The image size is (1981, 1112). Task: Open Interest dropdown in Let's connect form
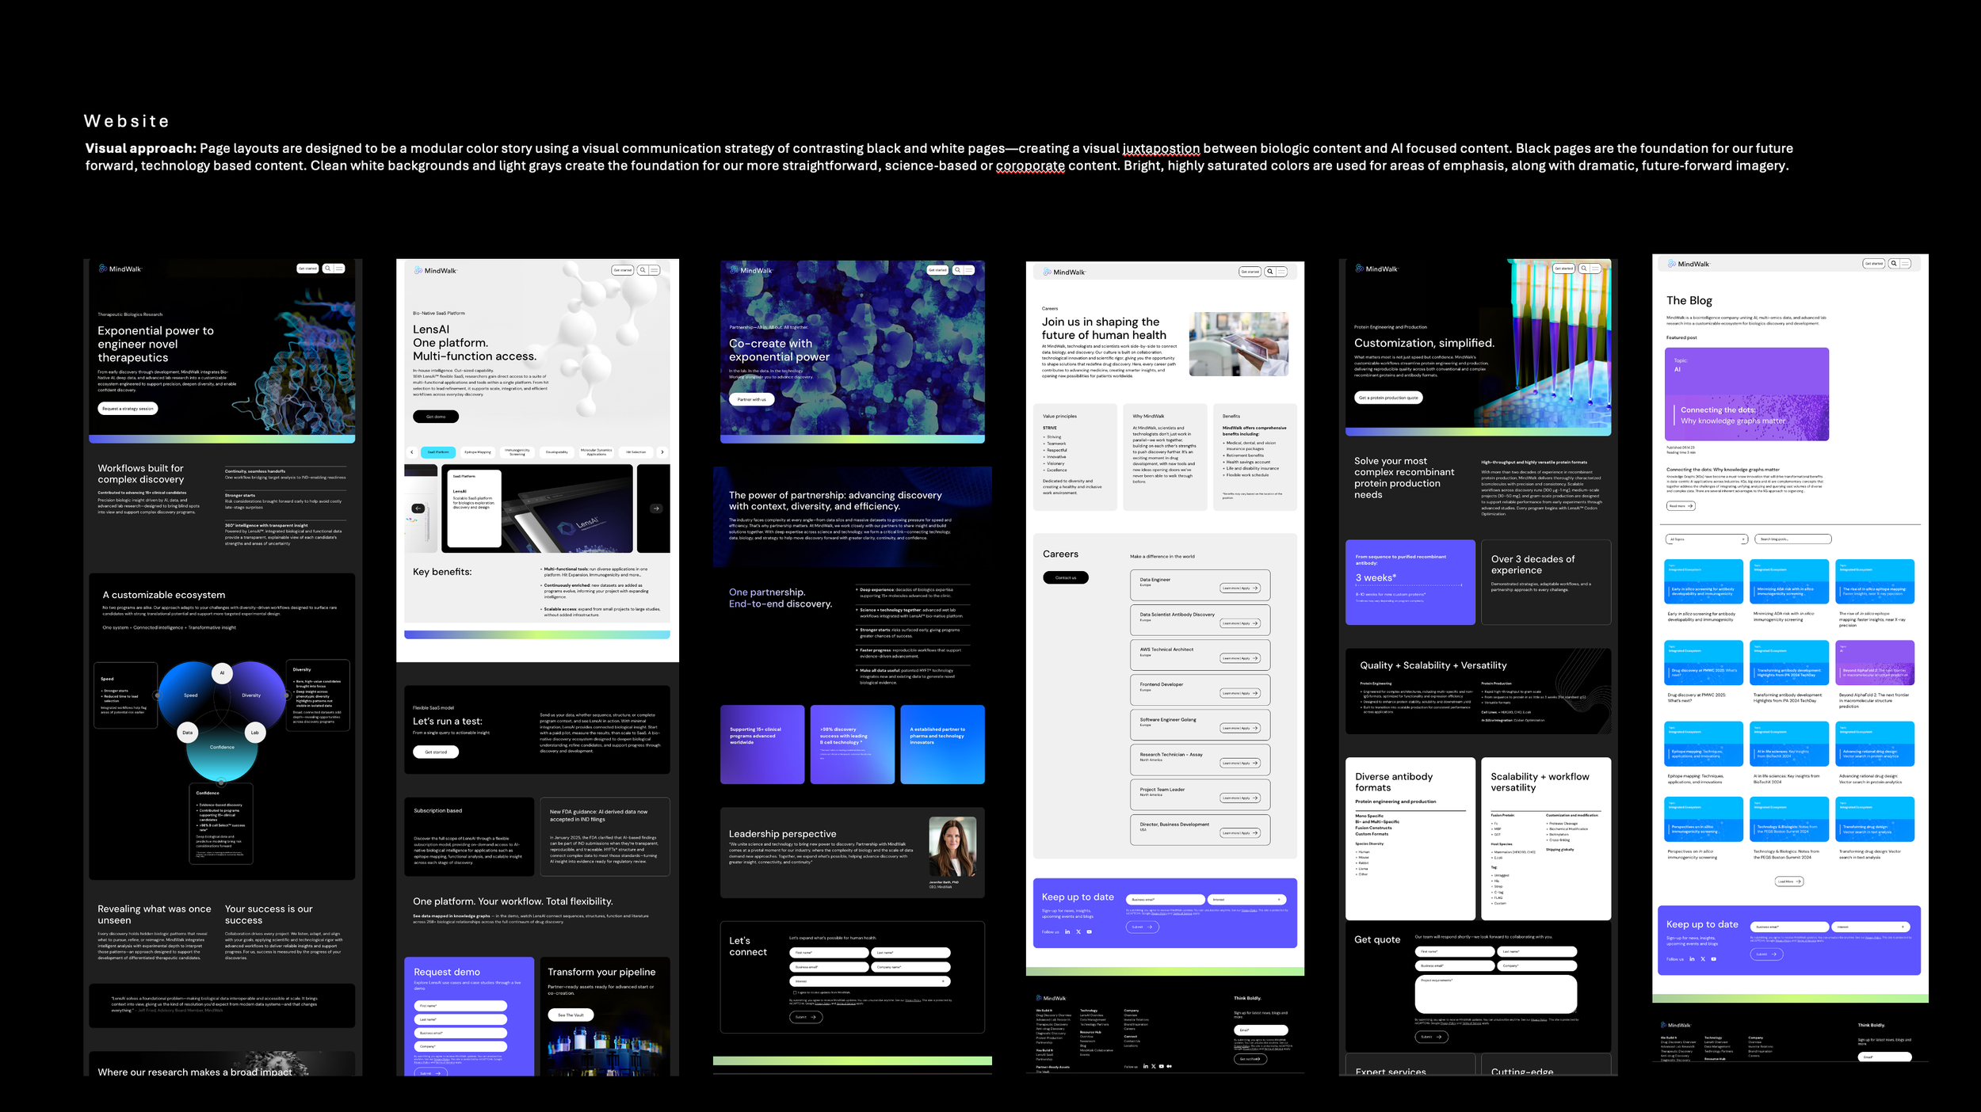(x=870, y=981)
